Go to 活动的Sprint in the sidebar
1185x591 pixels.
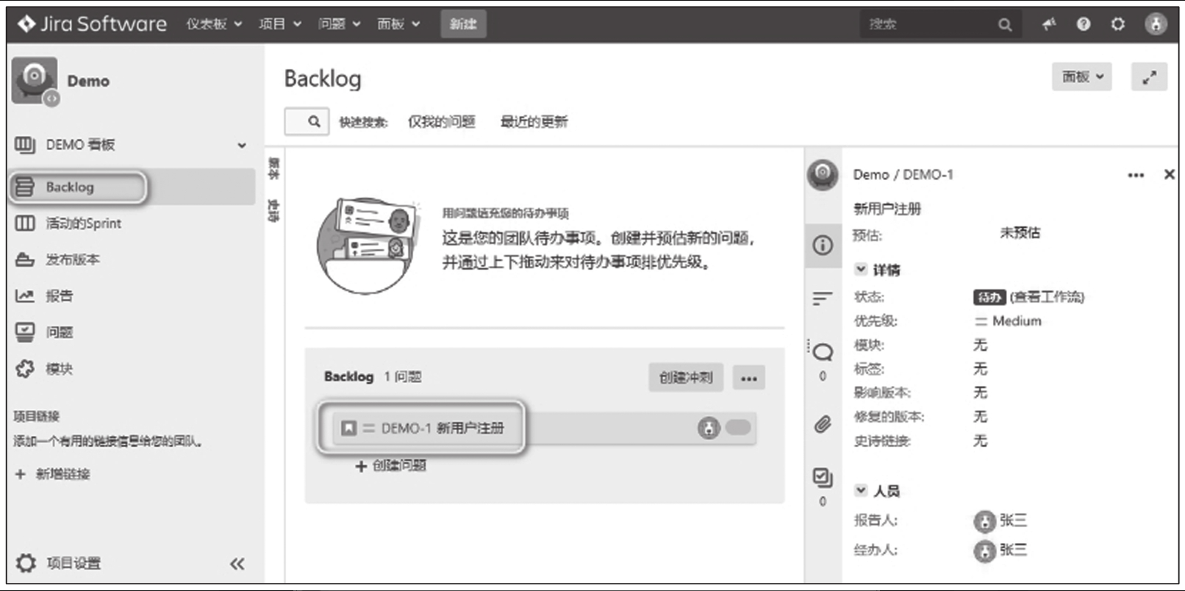[x=68, y=223]
